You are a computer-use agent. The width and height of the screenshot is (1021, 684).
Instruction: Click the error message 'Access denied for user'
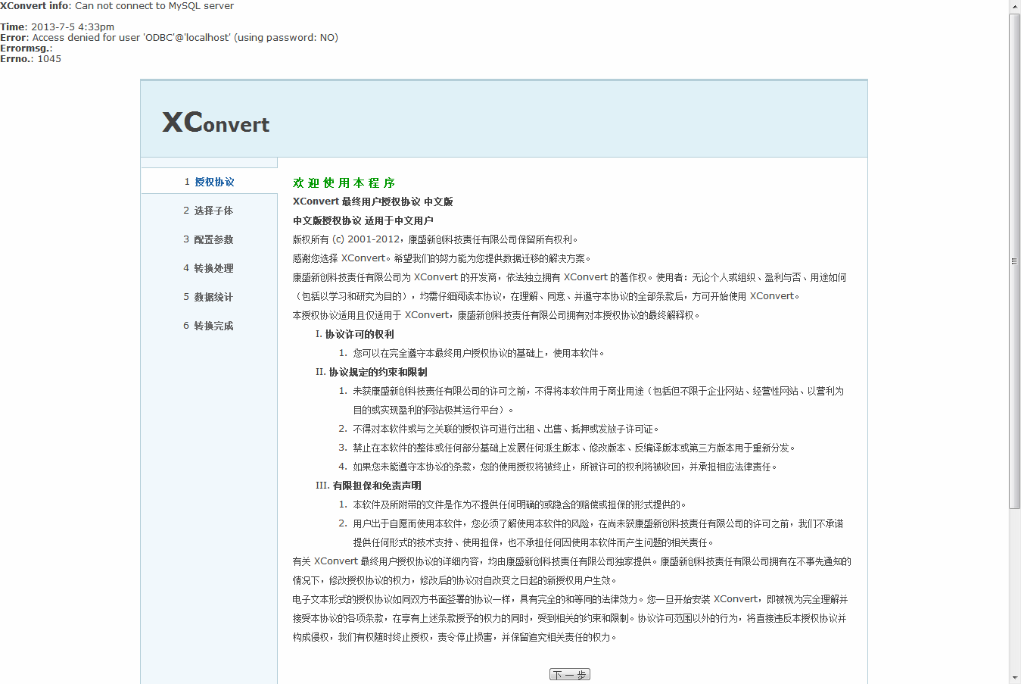86,38
